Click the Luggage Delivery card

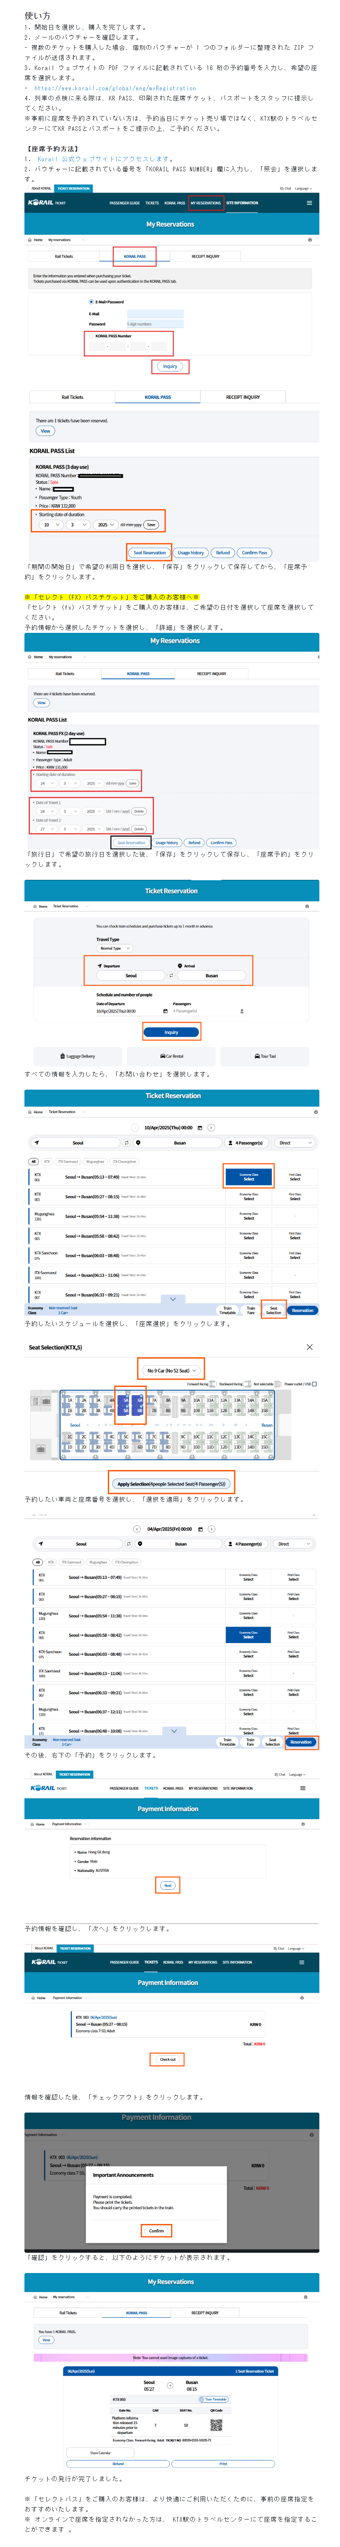78,1056
